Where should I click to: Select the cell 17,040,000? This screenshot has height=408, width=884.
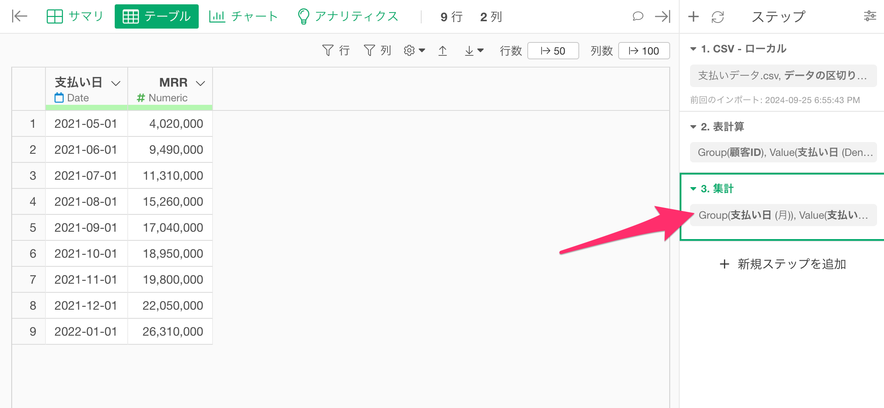(x=170, y=228)
